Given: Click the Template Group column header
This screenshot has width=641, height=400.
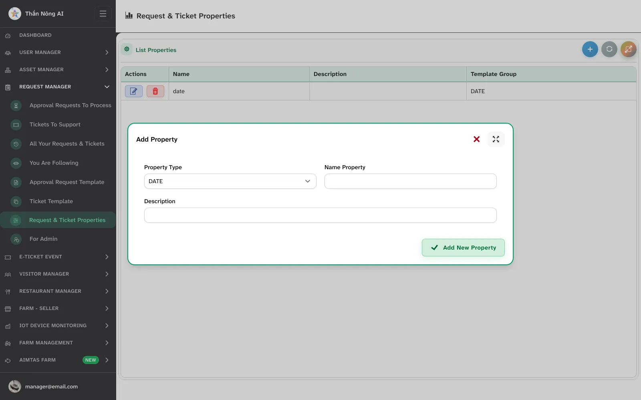Looking at the screenshot, I should 551,74.
